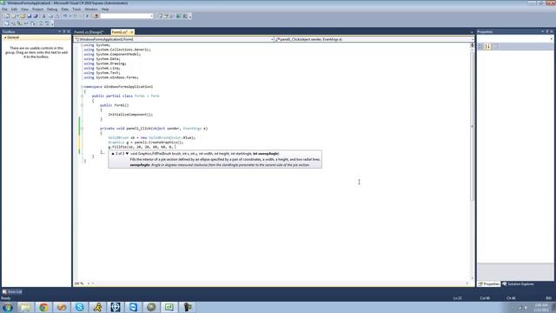Close the Form1.cs code tab
Viewport: 556px width, 313px height.
[x=131, y=32]
